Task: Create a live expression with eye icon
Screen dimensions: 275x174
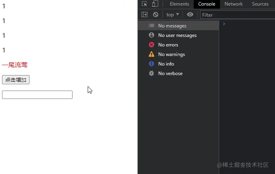Action: pyautogui.click(x=190, y=15)
